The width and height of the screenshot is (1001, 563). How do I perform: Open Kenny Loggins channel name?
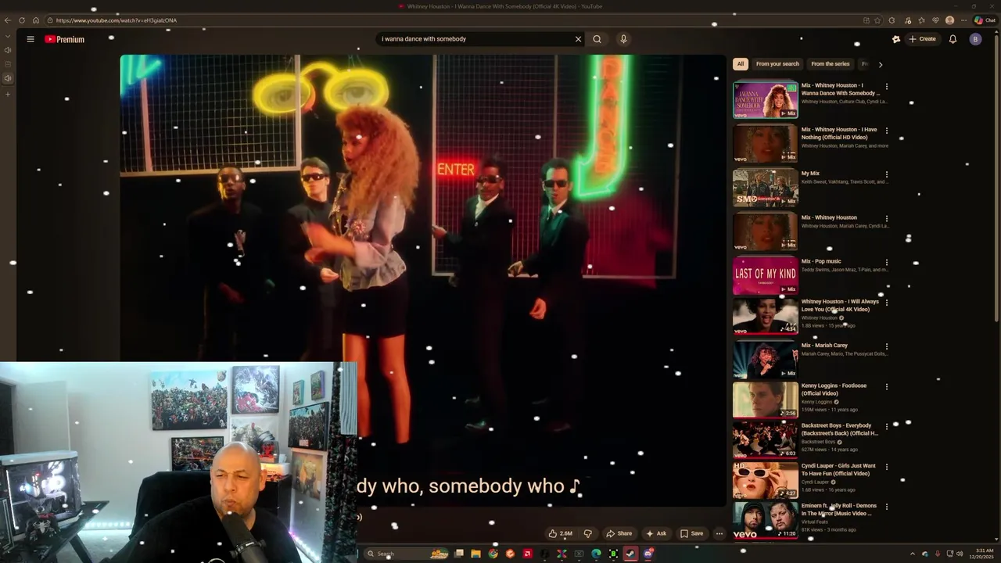click(816, 402)
